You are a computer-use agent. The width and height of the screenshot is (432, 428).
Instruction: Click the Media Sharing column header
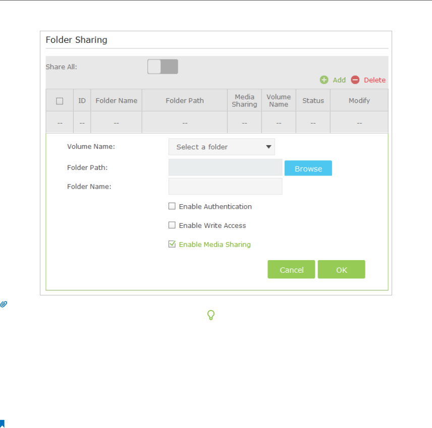[x=244, y=100]
